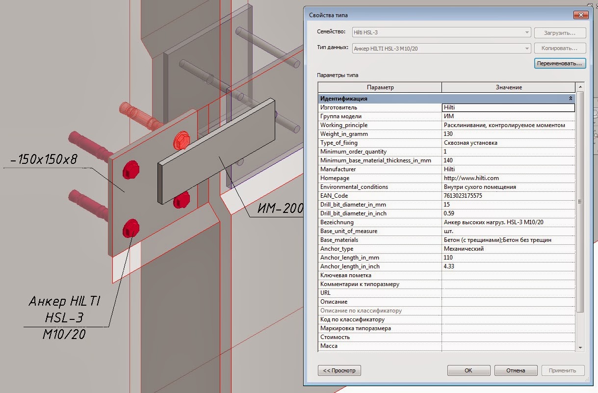The height and width of the screenshot is (393, 598).
Task: Select the M10/20 annotation text
Action: coord(64,335)
